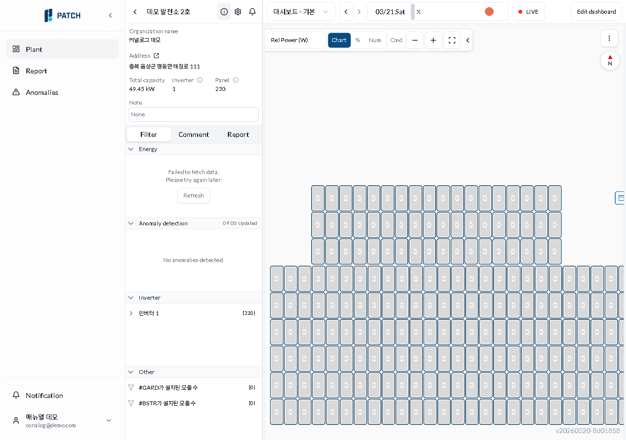
Task: Click the Edit dashboard button
Action: point(596,12)
